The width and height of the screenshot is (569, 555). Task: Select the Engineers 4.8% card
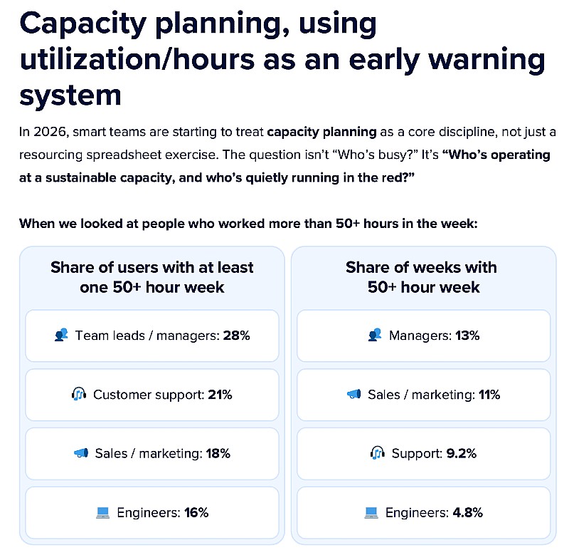pos(423,512)
